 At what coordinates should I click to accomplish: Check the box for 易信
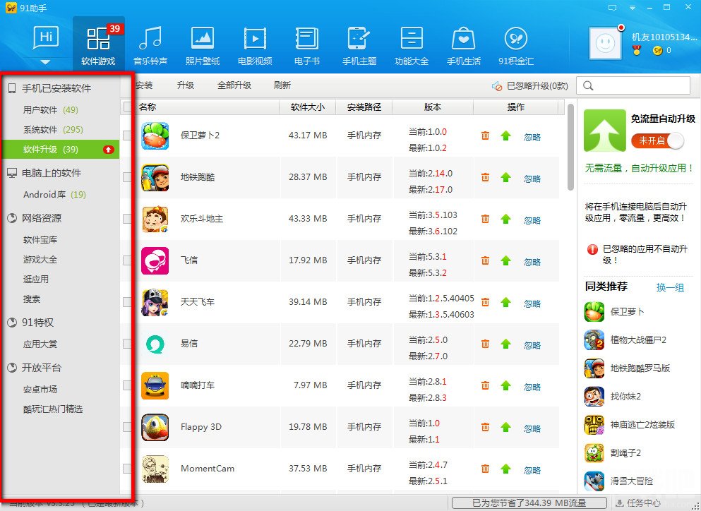click(127, 343)
